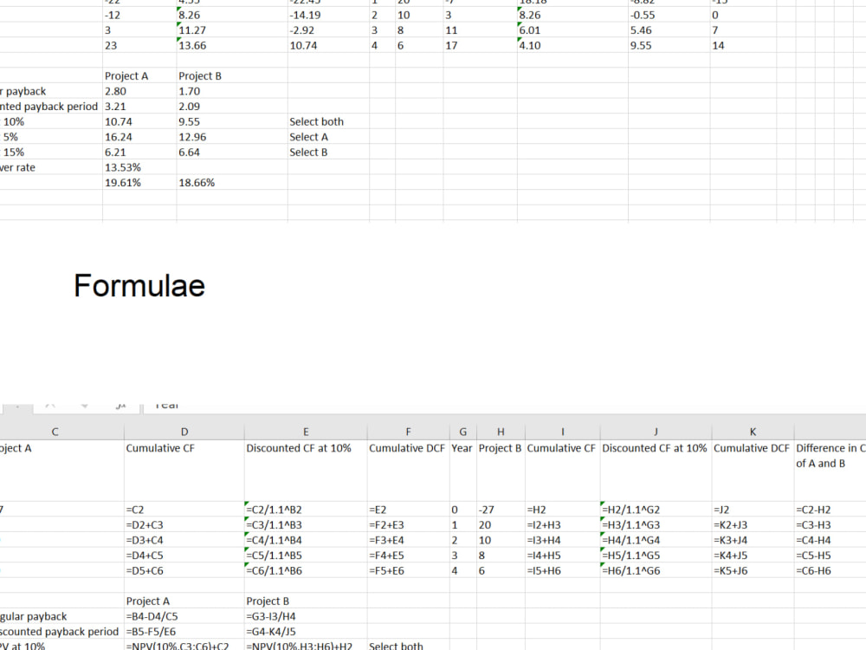Select column D header in formula sheet
This screenshot has width=866, height=650.
point(184,432)
